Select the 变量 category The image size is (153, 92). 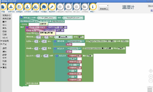click(4, 64)
